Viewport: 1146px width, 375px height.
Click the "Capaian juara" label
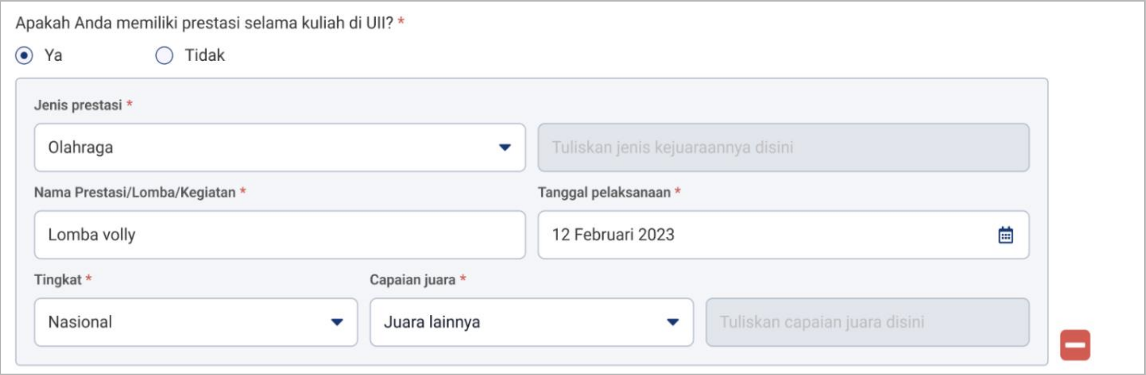tap(412, 280)
